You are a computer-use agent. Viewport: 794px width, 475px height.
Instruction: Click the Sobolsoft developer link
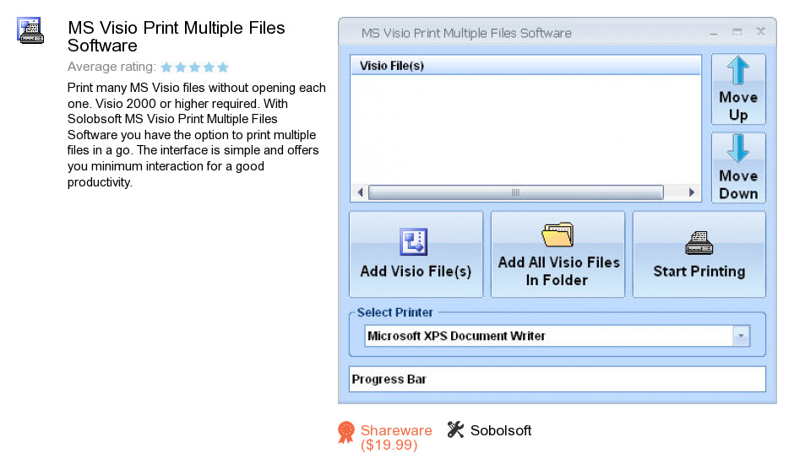tap(501, 430)
